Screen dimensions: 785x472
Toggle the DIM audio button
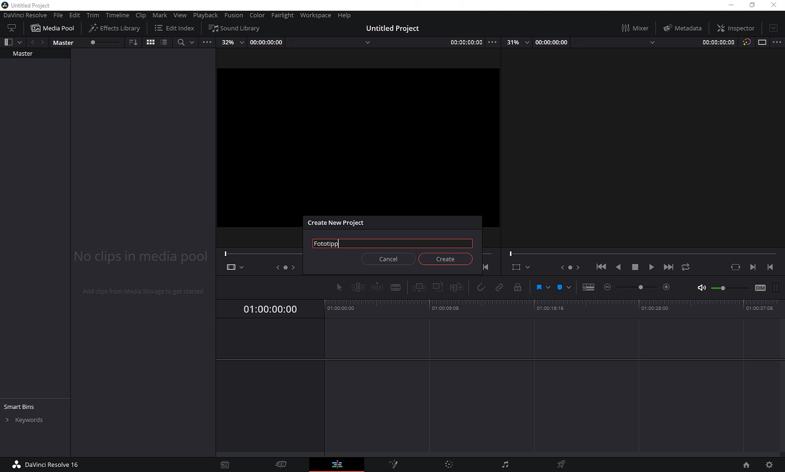pos(760,288)
